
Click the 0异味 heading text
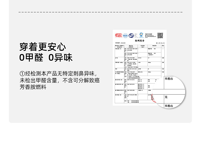click(61, 58)
